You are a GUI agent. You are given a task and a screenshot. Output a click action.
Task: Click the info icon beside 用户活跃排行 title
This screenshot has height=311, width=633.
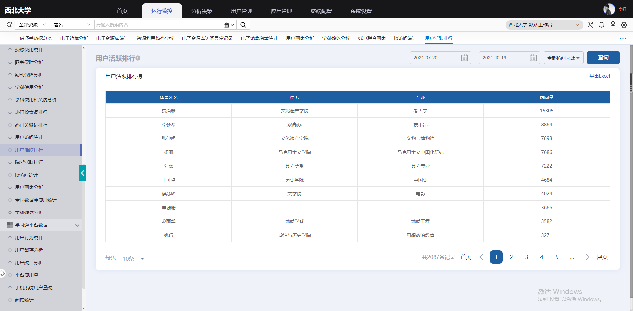coord(138,58)
